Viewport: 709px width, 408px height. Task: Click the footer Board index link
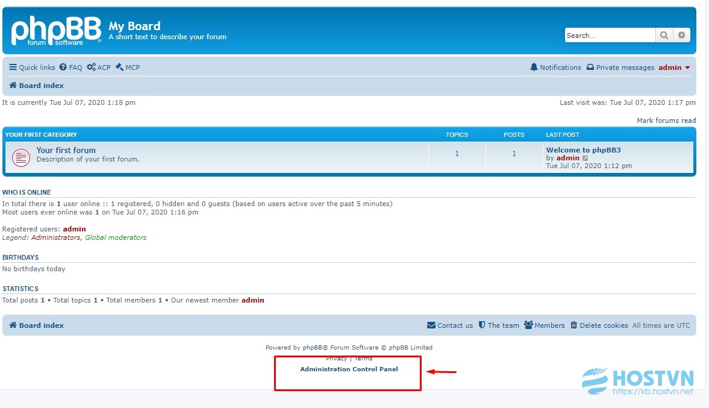coord(37,325)
